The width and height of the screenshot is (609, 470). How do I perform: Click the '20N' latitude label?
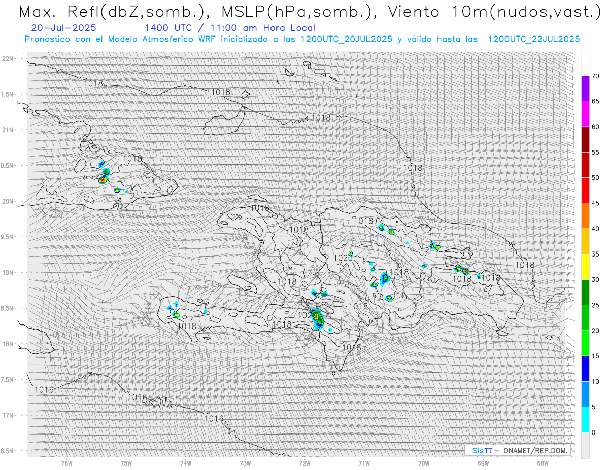click(x=9, y=201)
